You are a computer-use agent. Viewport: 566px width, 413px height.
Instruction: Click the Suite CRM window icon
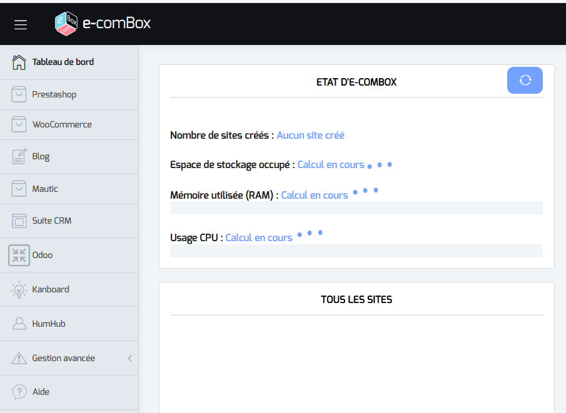[19, 221]
